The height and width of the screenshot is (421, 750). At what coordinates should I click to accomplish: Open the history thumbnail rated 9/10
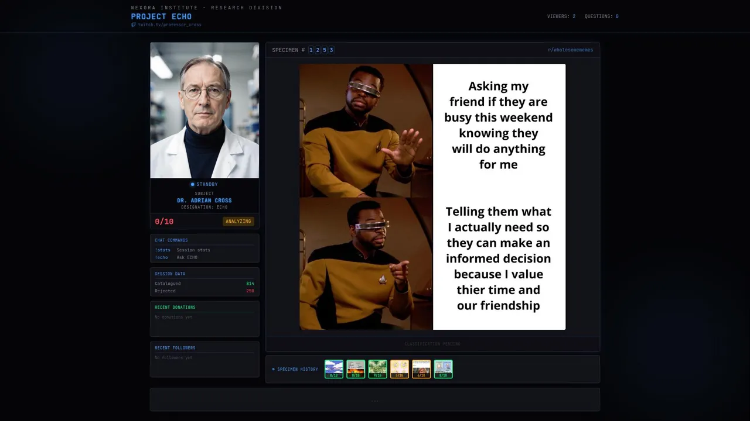pyautogui.click(x=377, y=369)
